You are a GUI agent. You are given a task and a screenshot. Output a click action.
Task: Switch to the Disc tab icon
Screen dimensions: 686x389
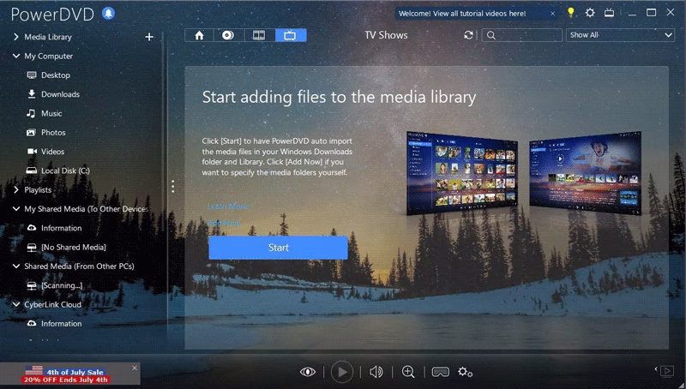coord(228,35)
